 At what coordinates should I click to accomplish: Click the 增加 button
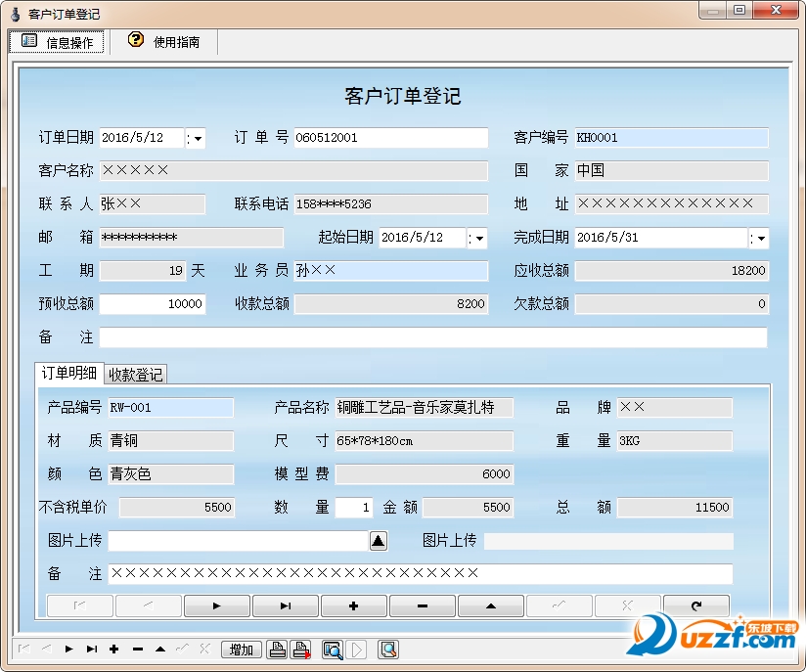tap(241, 650)
